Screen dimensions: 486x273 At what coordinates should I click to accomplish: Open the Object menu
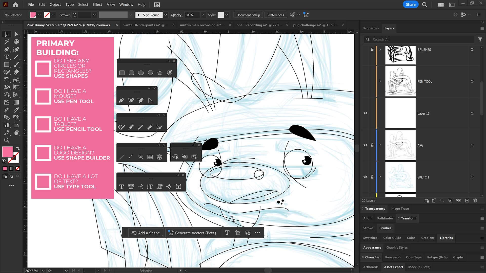[55, 5]
